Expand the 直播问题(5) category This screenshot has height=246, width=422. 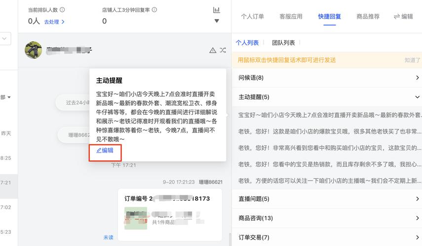coord(417,199)
